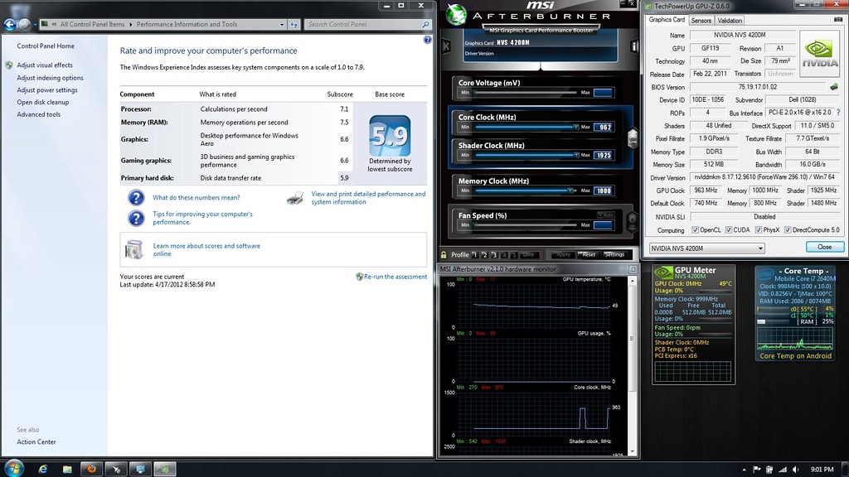Click the Close button in GPU-Z
This screenshot has width=849, height=477.
point(825,247)
